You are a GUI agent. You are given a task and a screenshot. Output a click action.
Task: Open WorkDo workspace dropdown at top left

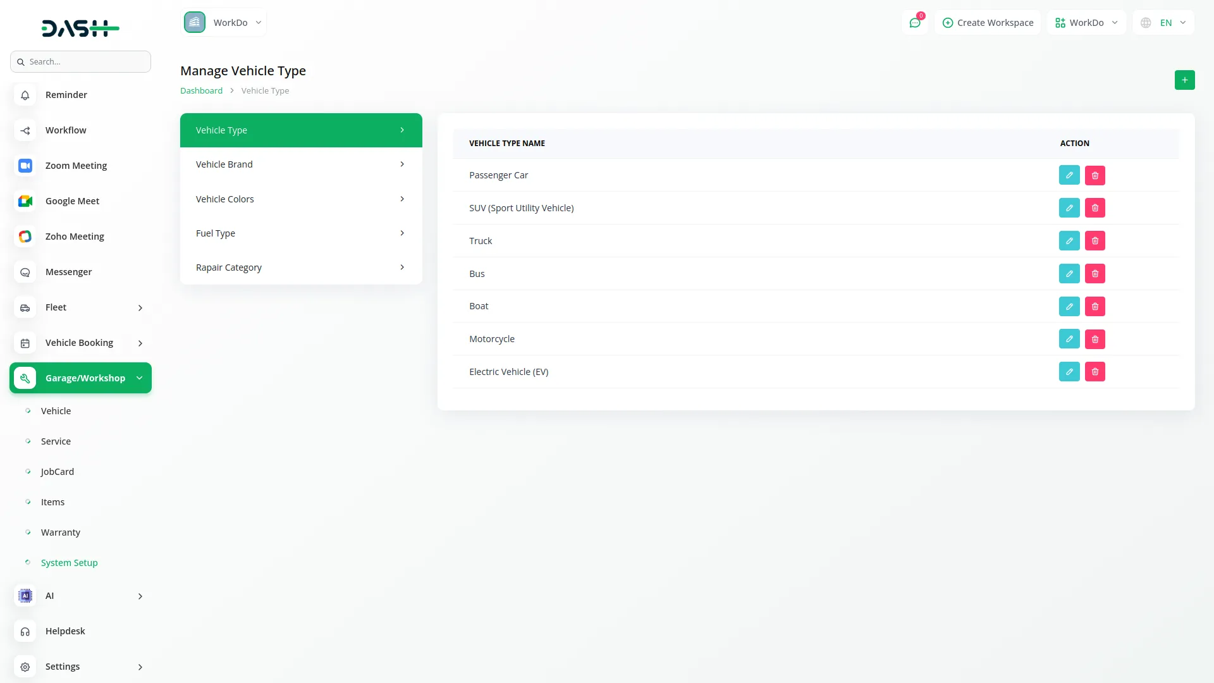pos(224,23)
